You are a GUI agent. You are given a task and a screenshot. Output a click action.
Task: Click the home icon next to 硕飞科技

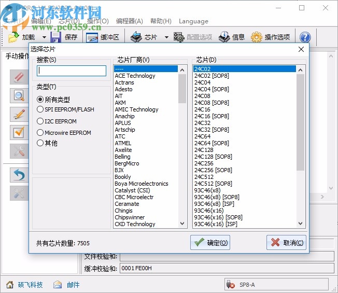click(10, 285)
